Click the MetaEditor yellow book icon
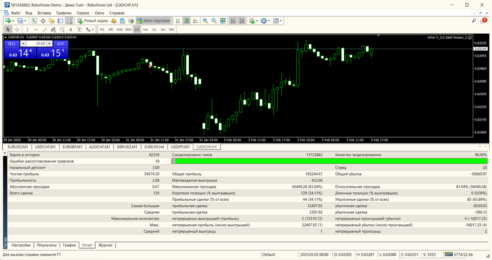Viewport: 492px width, 260px height. click(x=114, y=21)
